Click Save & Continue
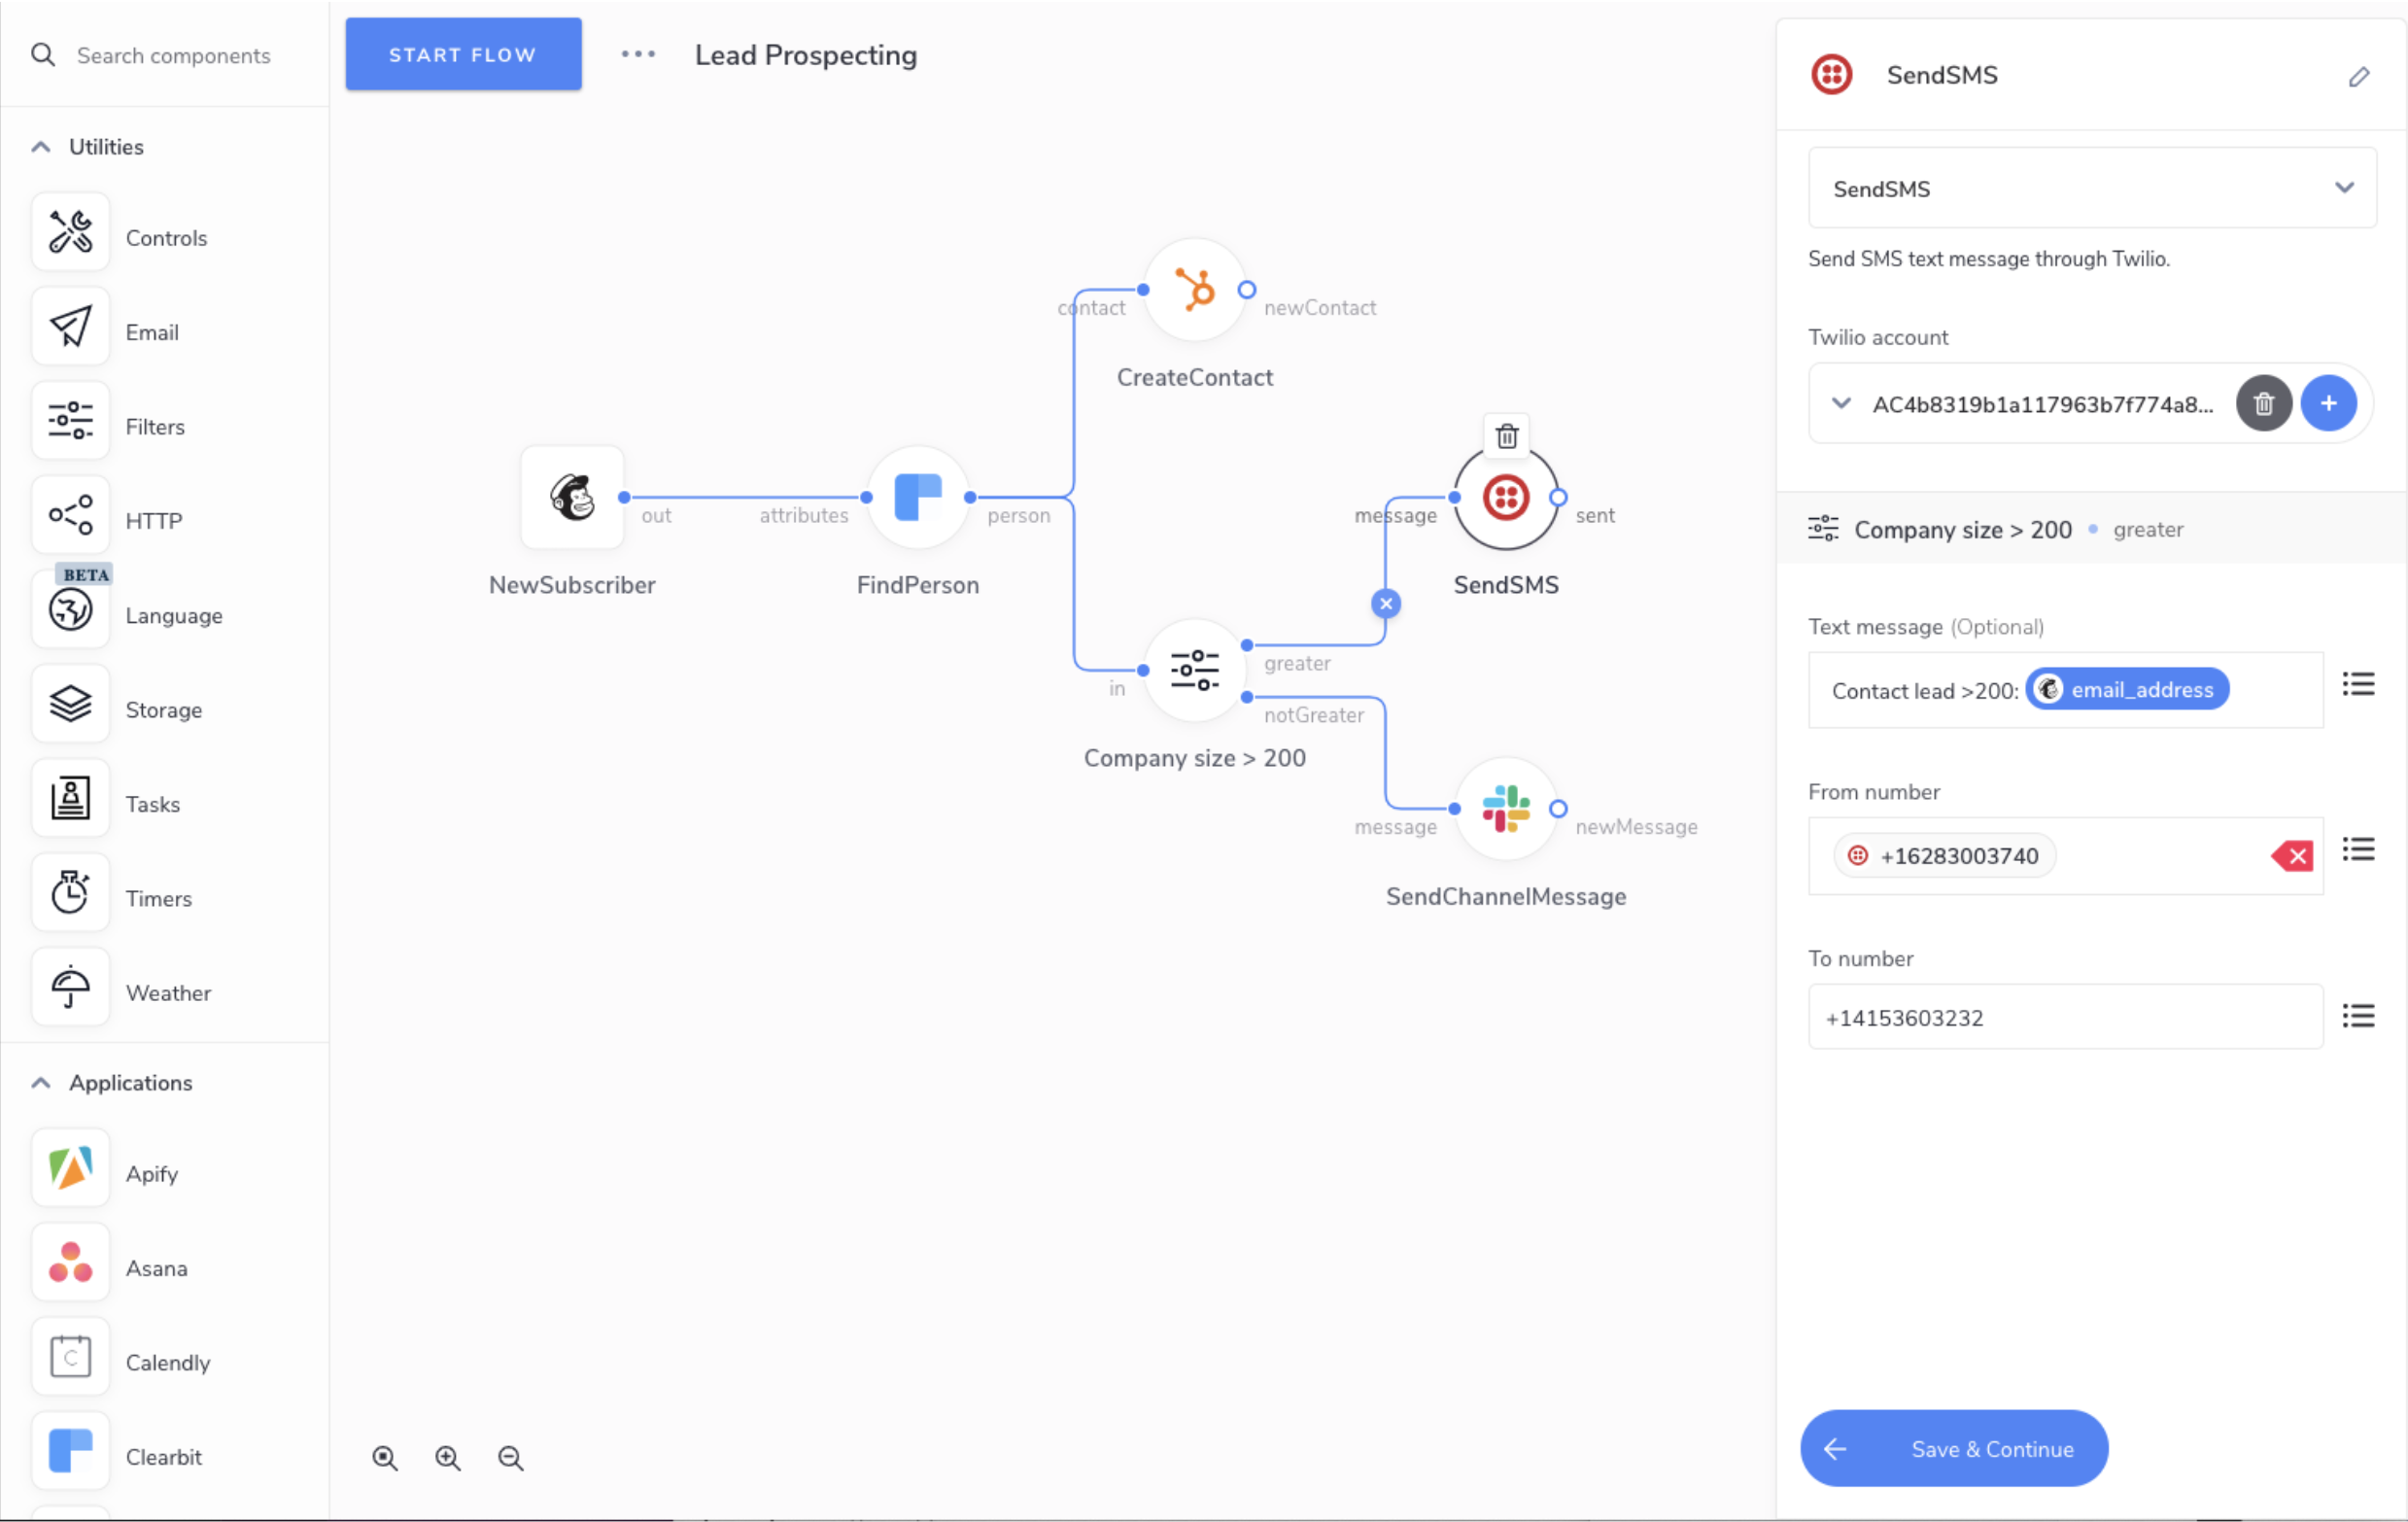This screenshot has width=2408, height=1522. pyautogui.click(x=1953, y=1448)
